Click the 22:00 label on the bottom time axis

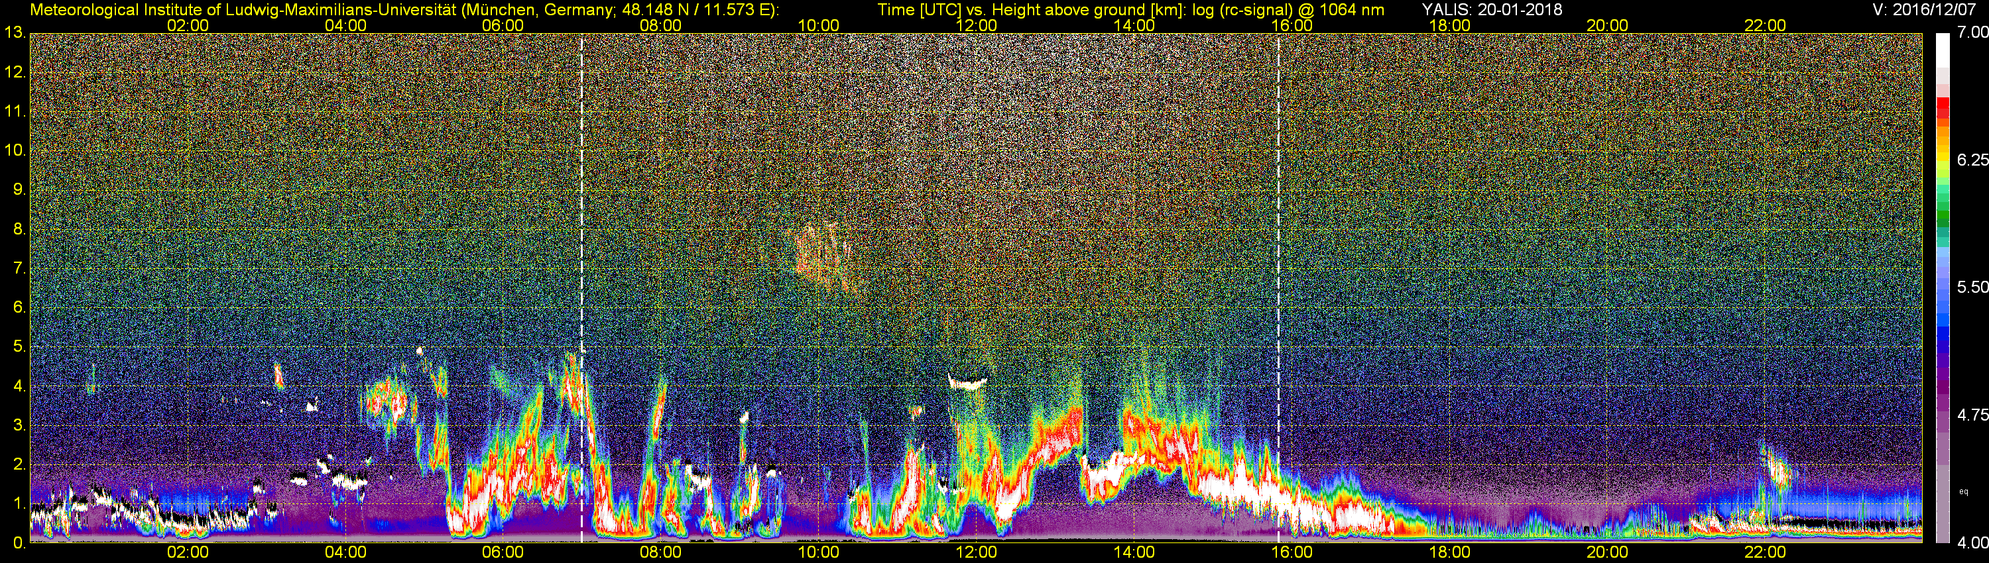tap(1765, 552)
